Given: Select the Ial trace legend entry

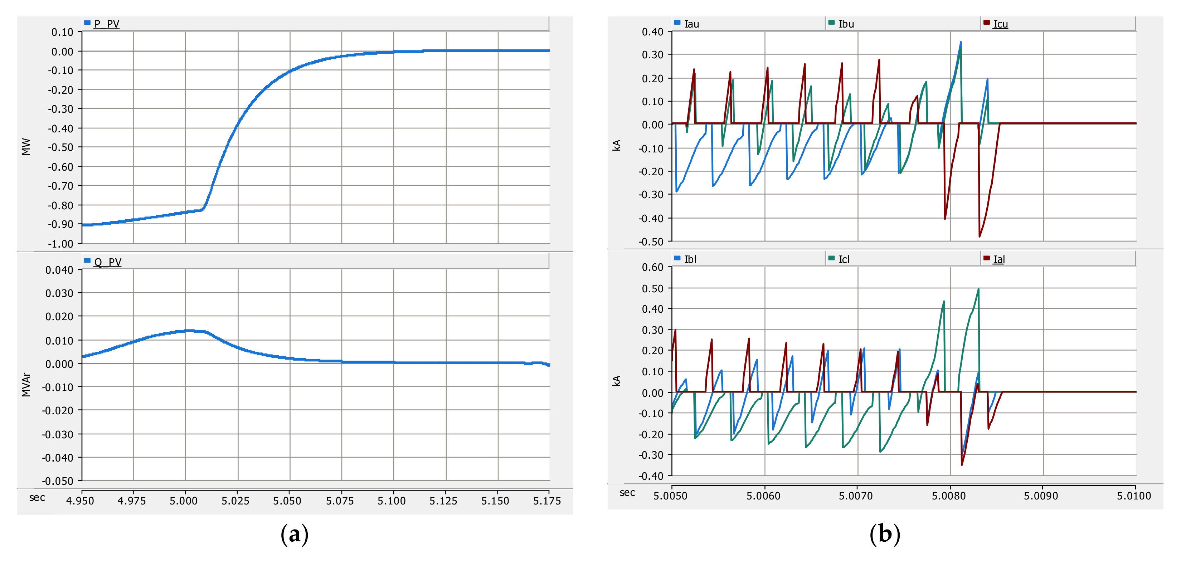Looking at the screenshot, I should [x=999, y=259].
